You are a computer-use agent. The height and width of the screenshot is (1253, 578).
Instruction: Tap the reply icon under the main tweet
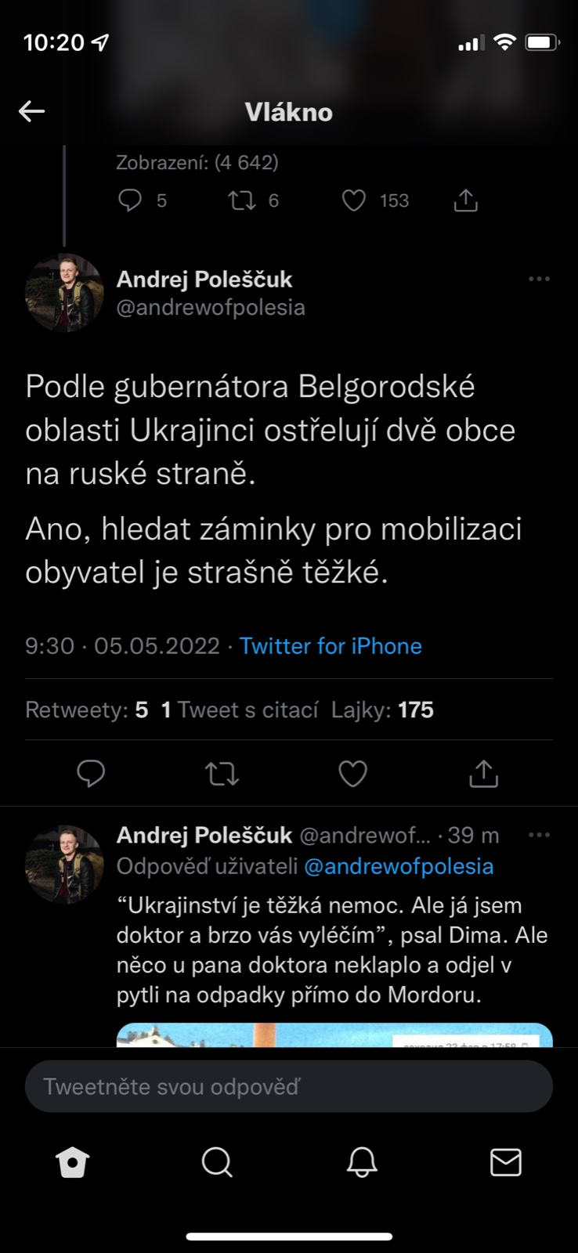tap(91, 774)
